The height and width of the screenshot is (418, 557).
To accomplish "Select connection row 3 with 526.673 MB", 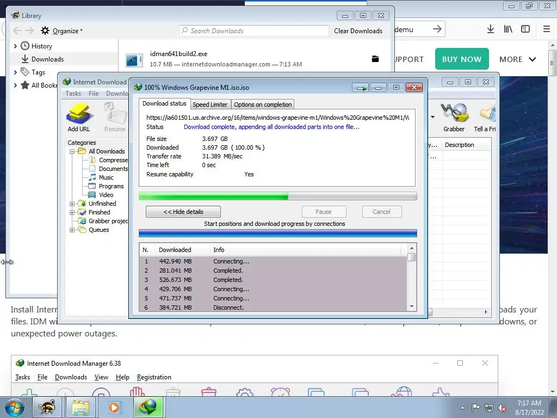I will pos(273,280).
